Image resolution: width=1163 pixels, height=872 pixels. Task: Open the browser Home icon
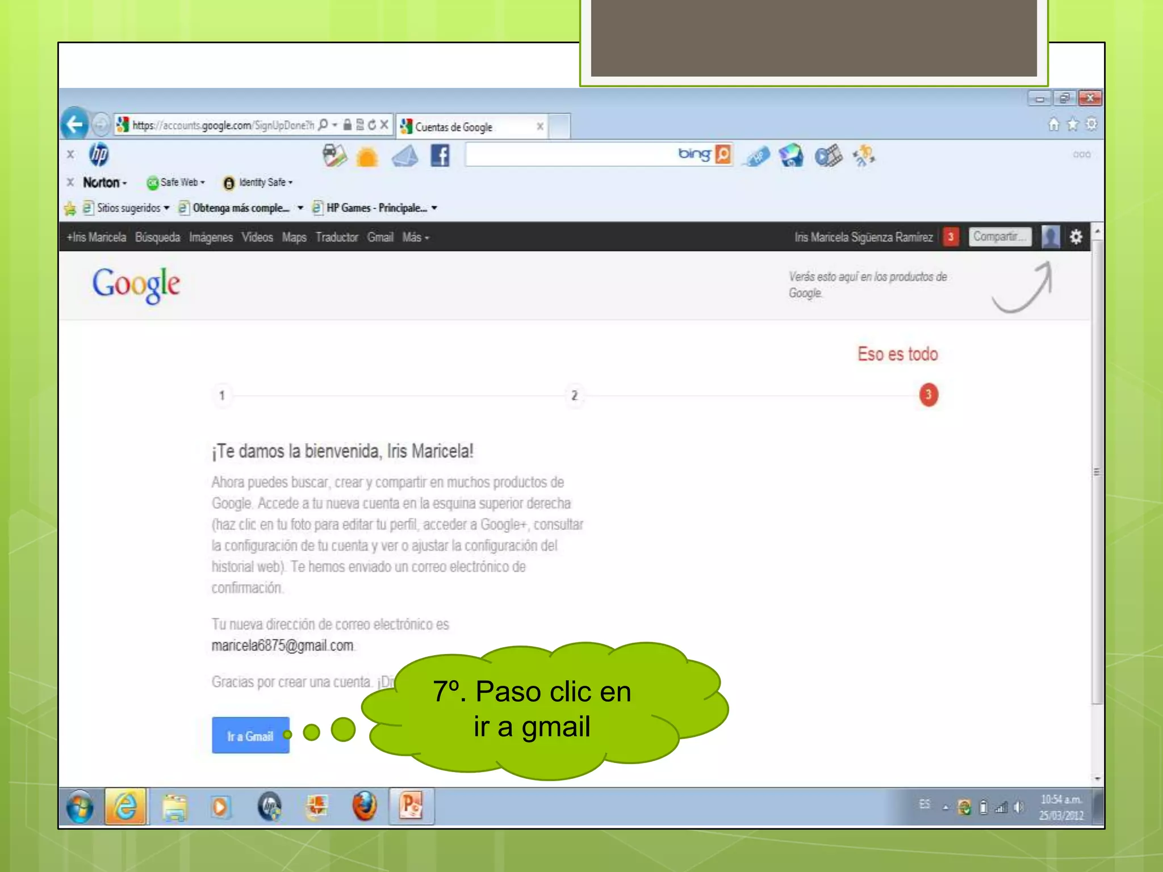pos(1053,124)
